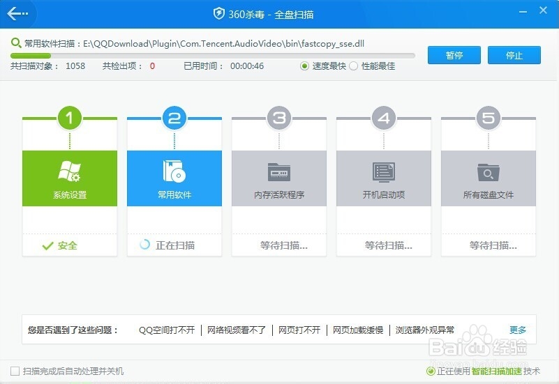Click the 智能扫描加速 link

coord(497,371)
